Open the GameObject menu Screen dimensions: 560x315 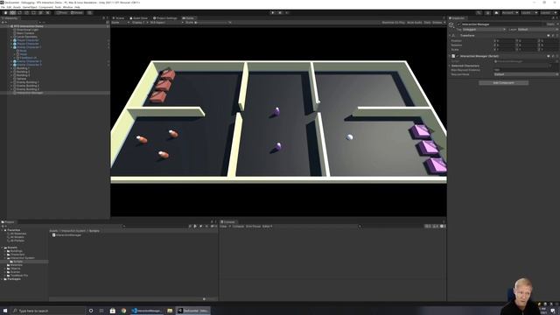click(x=30, y=7)
